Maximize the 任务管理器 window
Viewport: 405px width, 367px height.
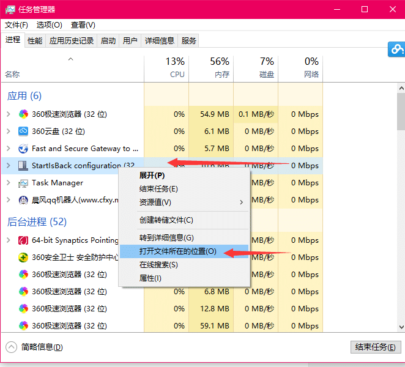click(x=365, y=10)
